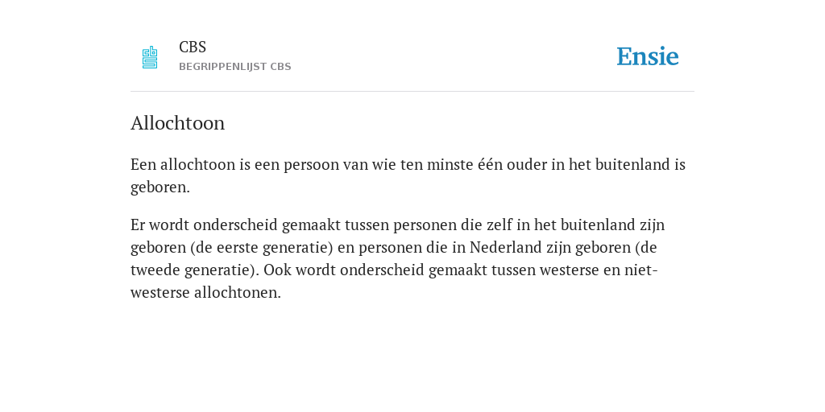Click the line starting 'Er wordt onderscheid'

click(x=398, y=225)
